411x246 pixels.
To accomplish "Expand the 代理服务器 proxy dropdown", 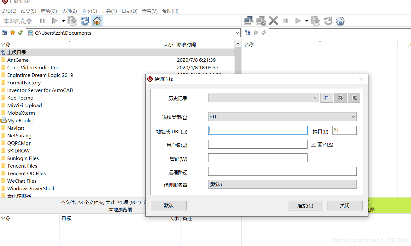I will click(x=282, y=184).
